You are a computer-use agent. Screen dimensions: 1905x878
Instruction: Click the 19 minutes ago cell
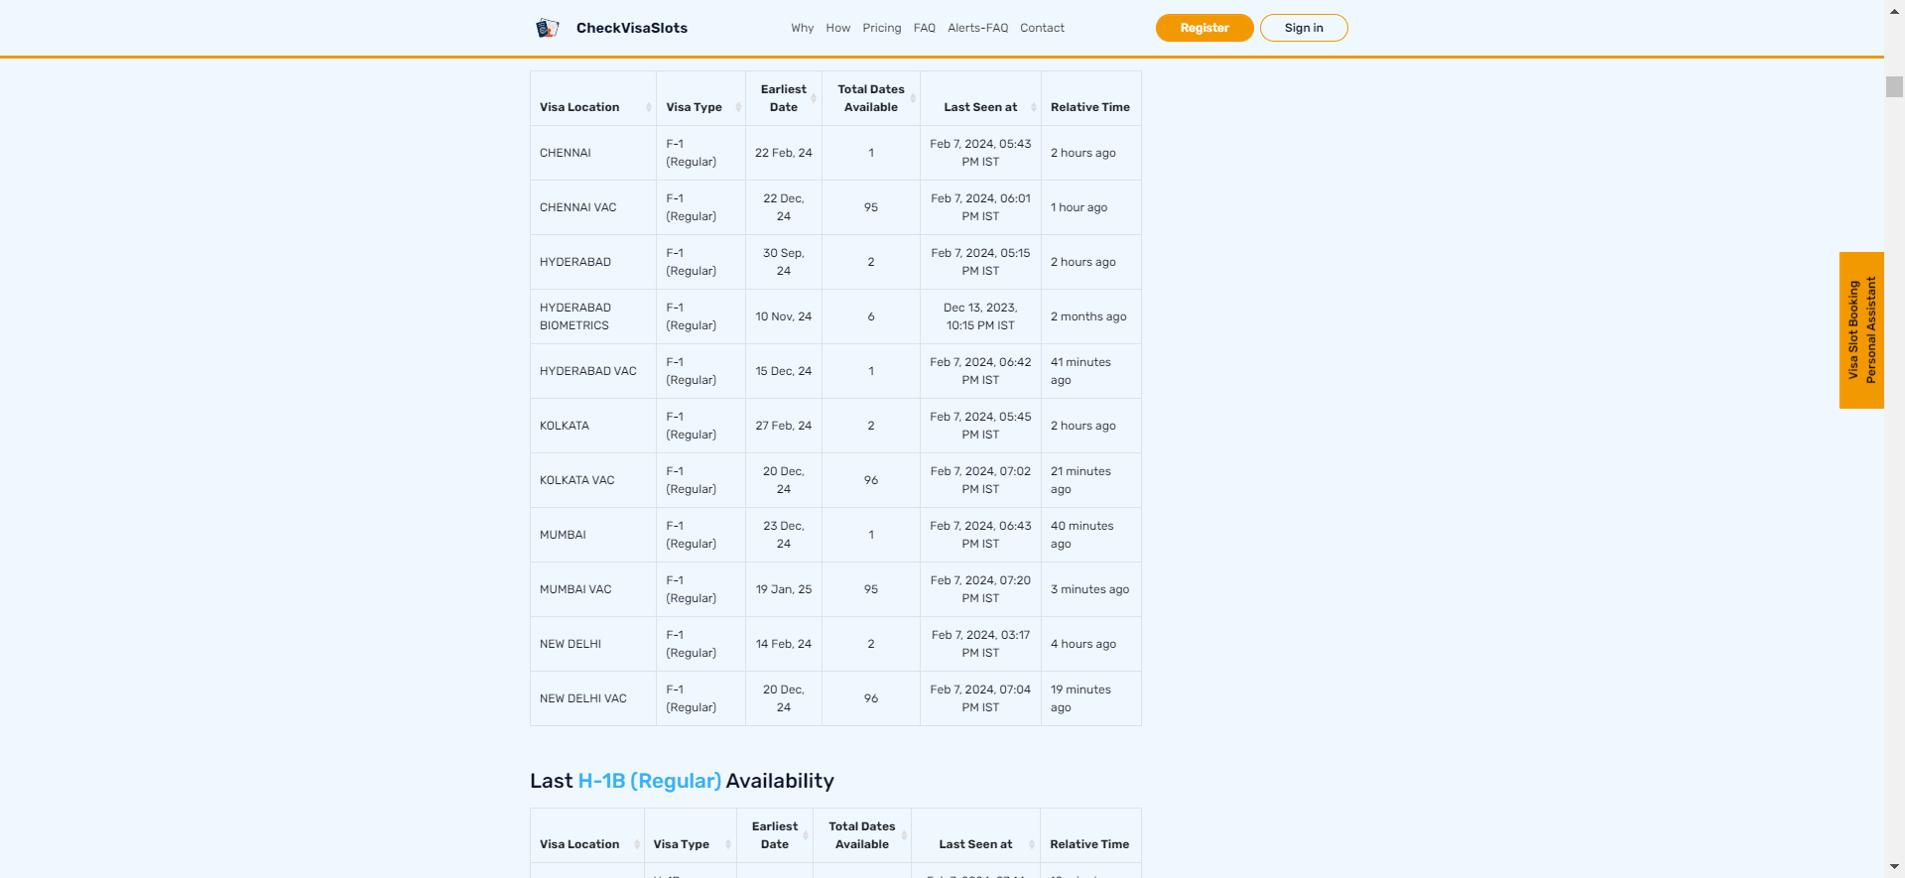(x=1090, y=698)
